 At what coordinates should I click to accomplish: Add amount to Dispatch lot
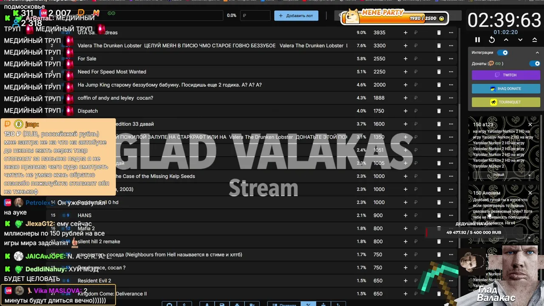click(x=405, y=111)
